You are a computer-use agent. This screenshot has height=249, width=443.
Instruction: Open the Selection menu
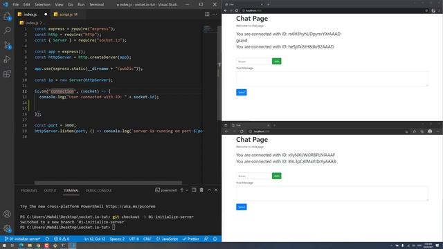(x=42, y=5)
